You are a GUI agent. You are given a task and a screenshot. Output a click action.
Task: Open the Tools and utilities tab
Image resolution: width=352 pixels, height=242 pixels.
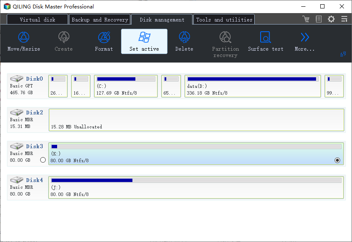click(x=224, y=19)
